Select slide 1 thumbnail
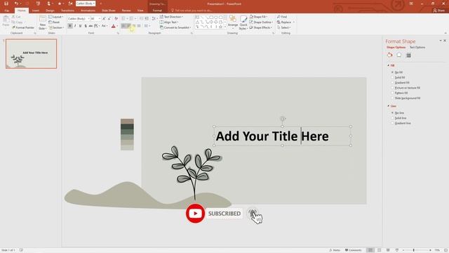Viewport: 449px width, 253px height. [31, 53]
